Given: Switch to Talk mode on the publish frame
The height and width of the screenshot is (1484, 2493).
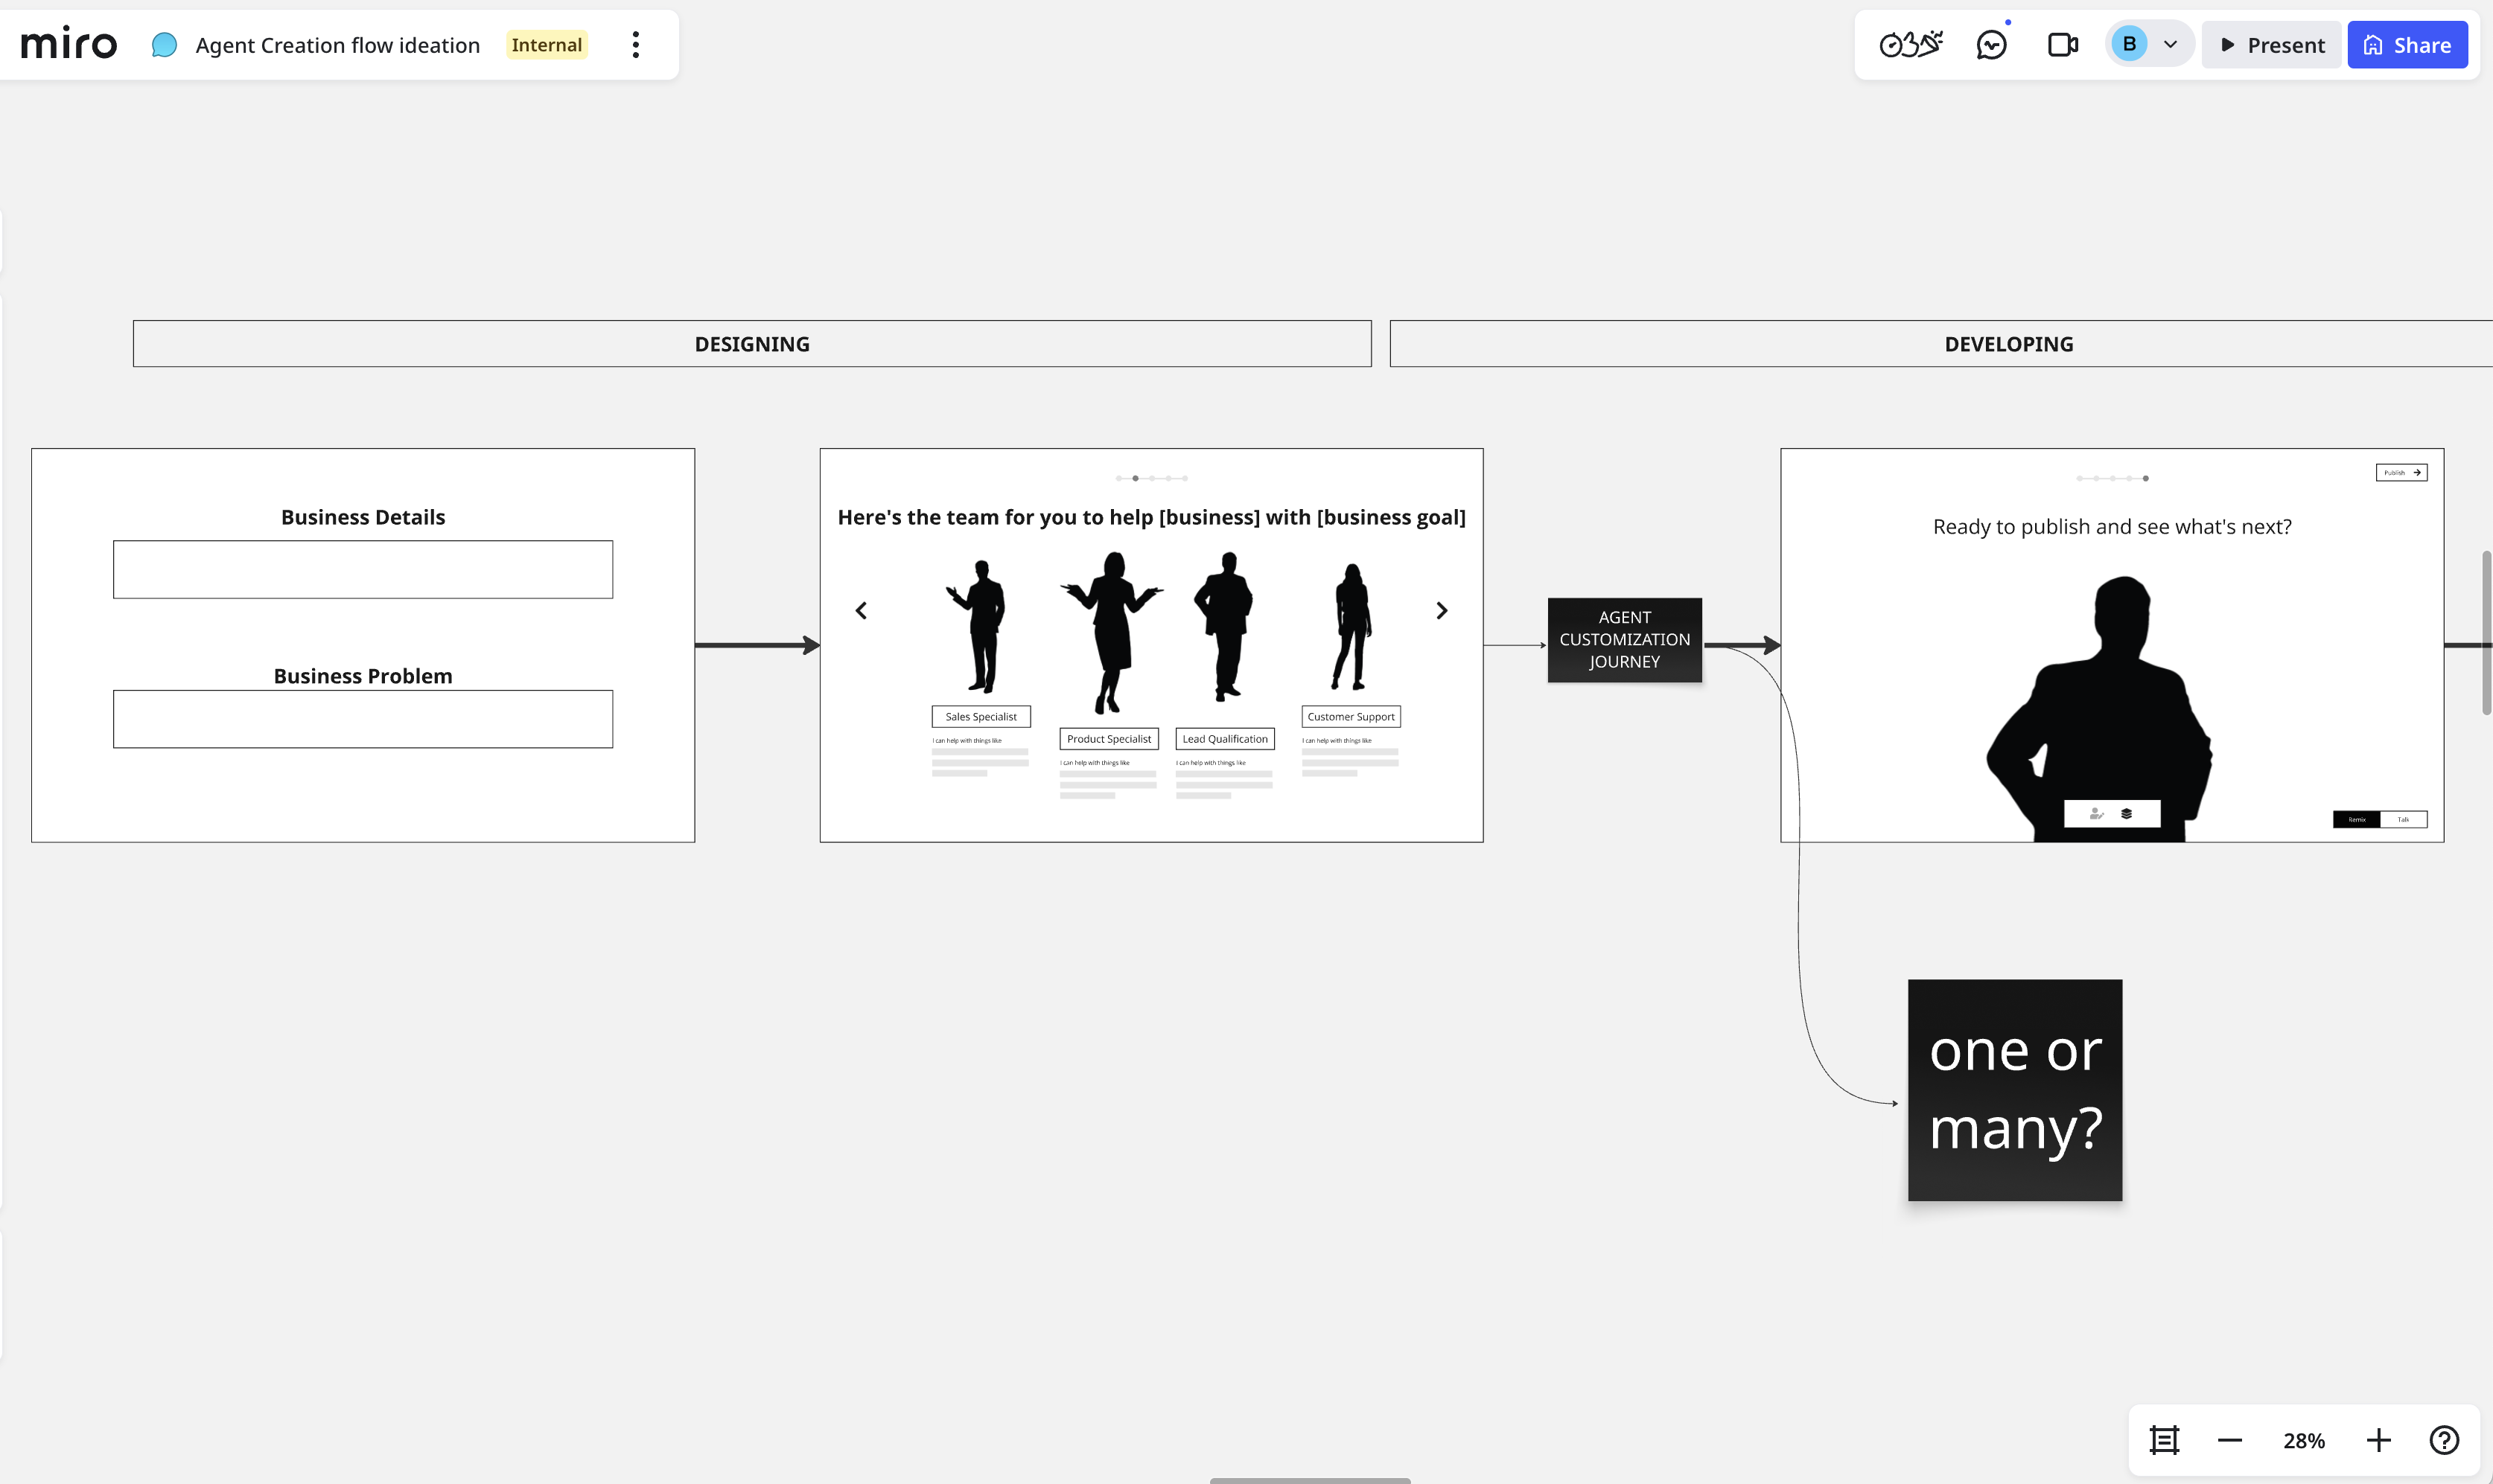Looking at the screenshot, I should (x=2402, y=819).
